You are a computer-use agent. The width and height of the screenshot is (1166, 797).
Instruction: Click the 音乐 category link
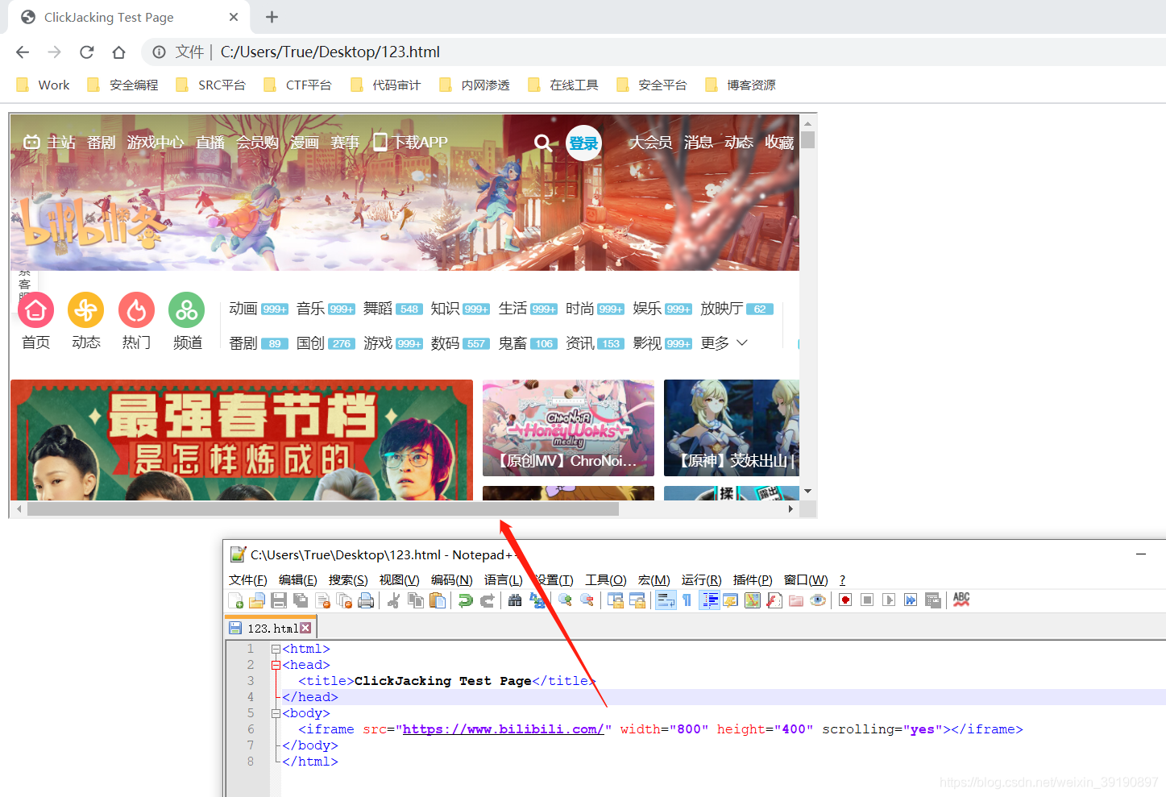(x=310, y=309)
